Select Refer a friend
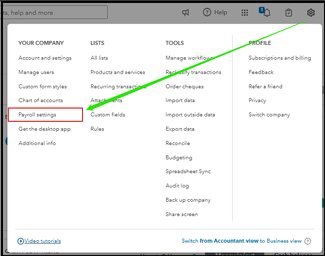This screenshot has width=325, height=256. (x=266, y=86)
